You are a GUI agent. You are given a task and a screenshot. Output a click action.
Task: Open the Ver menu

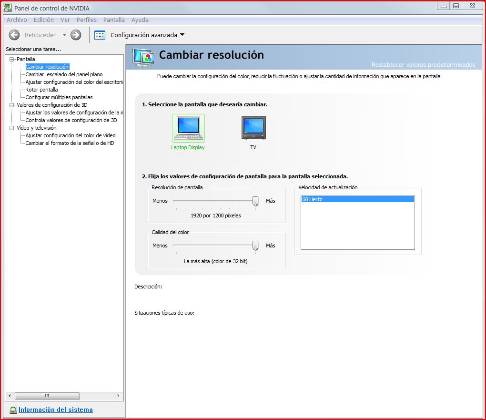[x=65, y=20]
